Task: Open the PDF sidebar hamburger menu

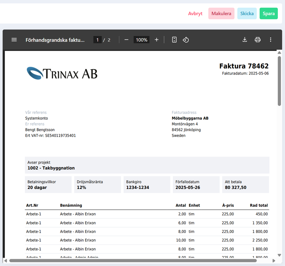Action: click(14, 40)
